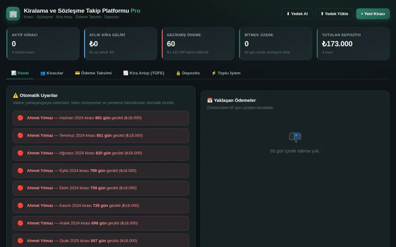Click the Tutulan Depozito stat card

[353, 43]
